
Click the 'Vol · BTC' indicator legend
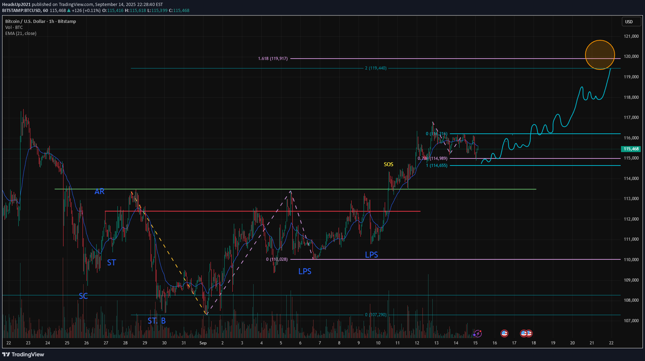pos(14,28)
